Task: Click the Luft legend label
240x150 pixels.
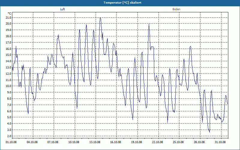Action: (62, 9)
